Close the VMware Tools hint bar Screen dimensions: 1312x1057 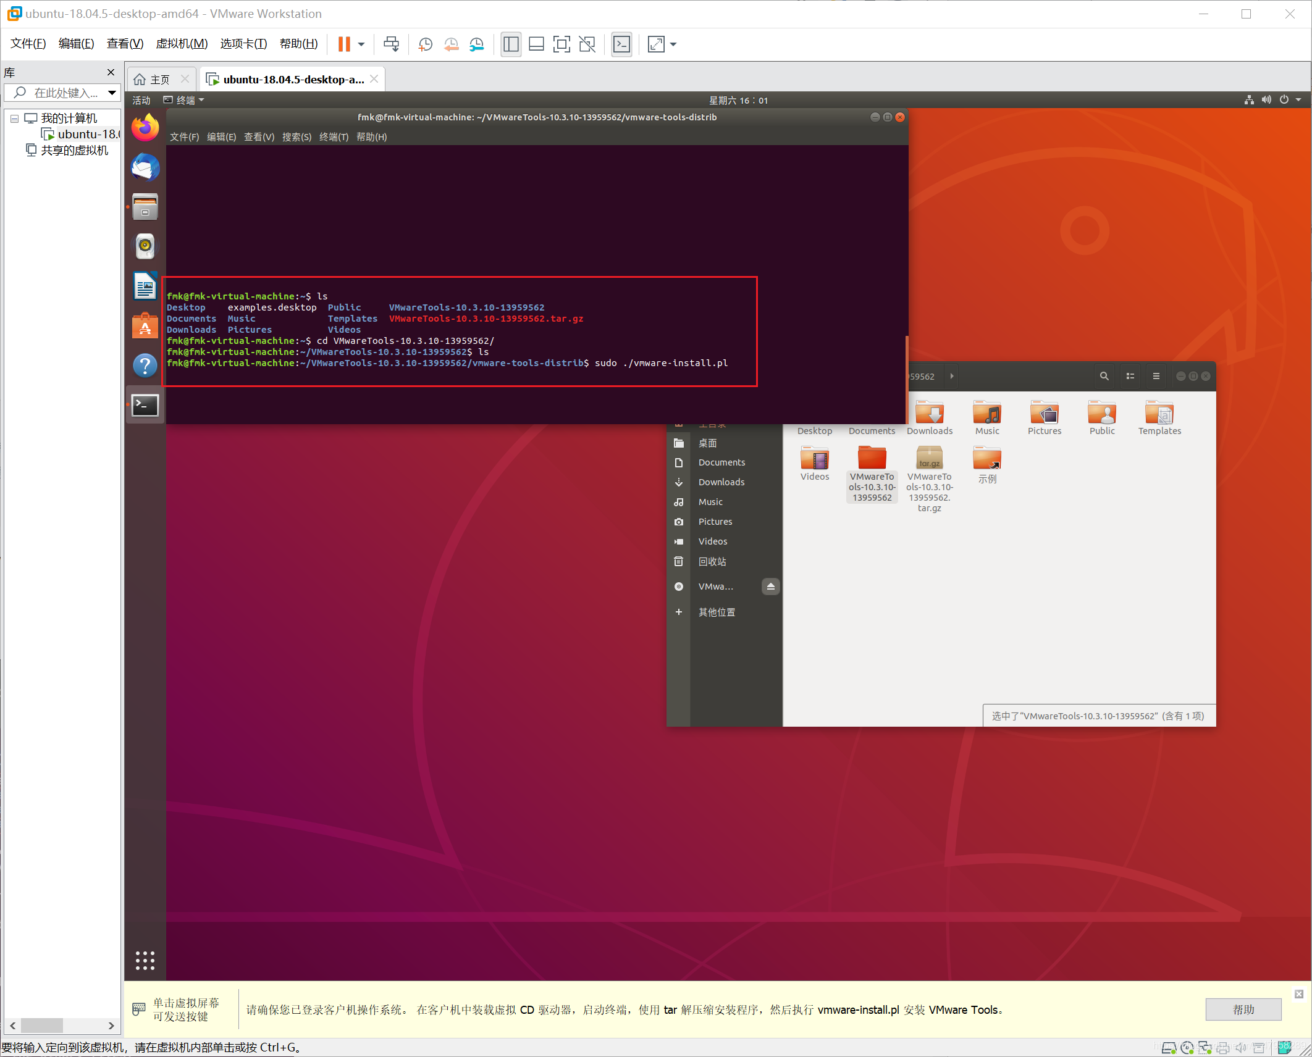click(1299, 994)
